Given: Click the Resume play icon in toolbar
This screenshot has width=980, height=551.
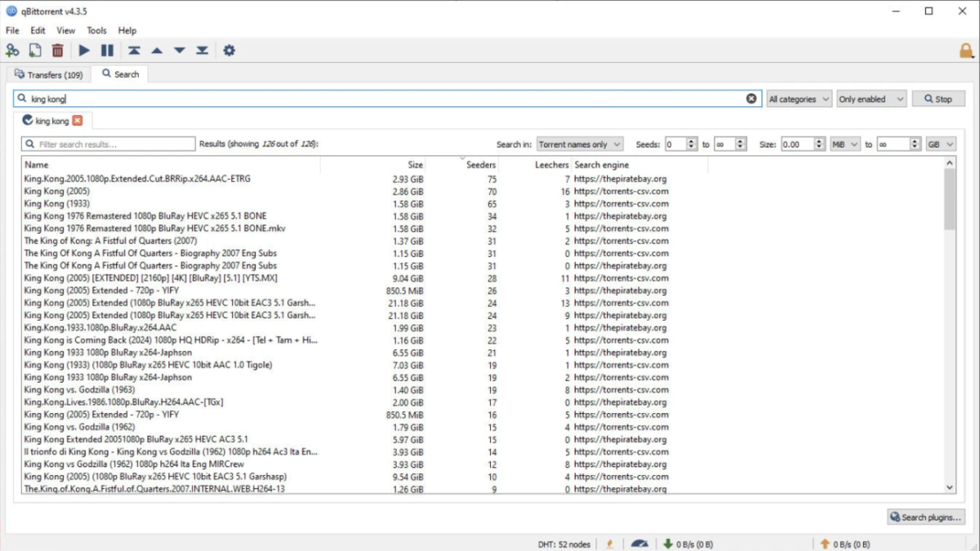Looking at the screenshot, I should click(x=84, y=51).
